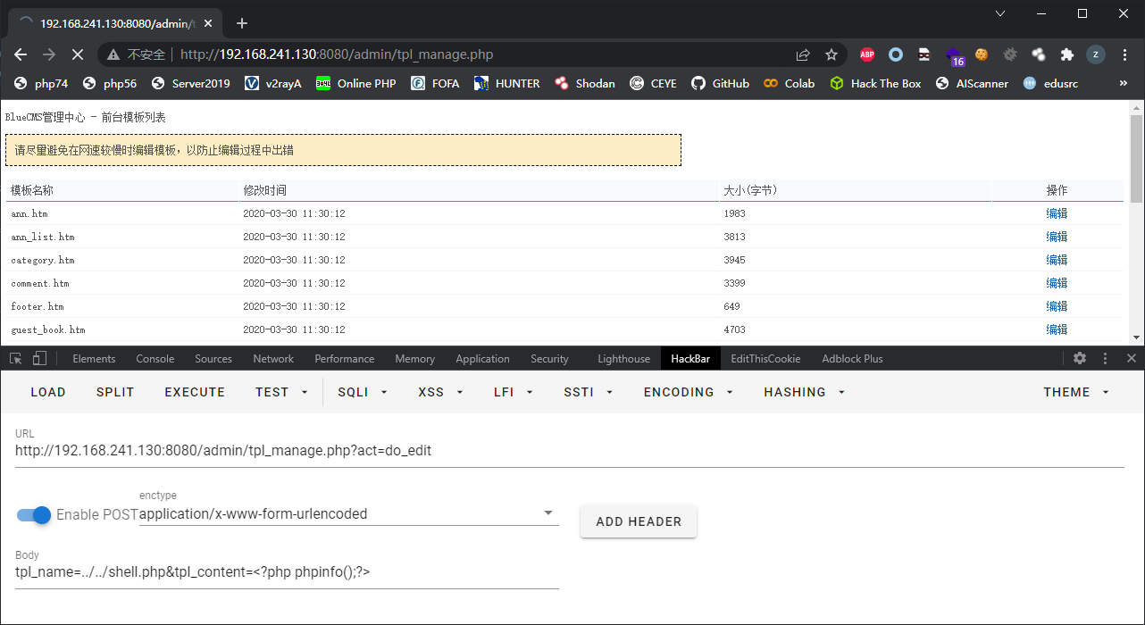
Task: Open the php56 bookmark
Action: 110,83
